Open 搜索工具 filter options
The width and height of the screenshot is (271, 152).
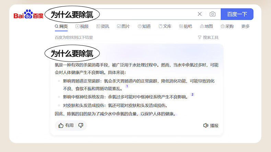coord(208,37)
